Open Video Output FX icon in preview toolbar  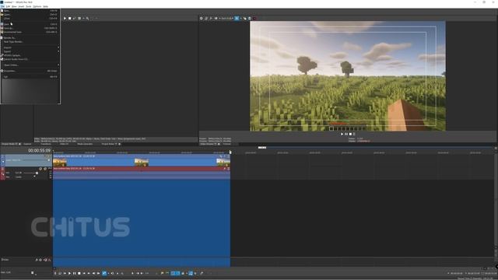(211, 19)
